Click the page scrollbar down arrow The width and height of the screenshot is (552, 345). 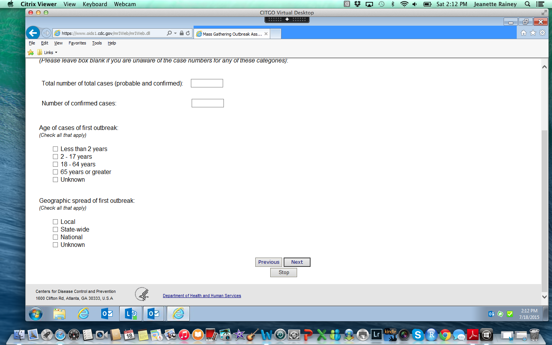(x=544, y=297)
